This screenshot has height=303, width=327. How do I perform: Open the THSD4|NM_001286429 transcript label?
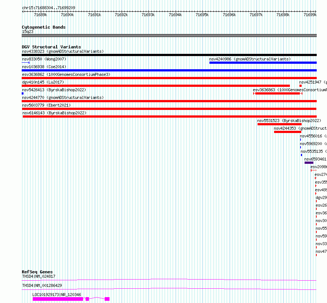click(42, 285)
